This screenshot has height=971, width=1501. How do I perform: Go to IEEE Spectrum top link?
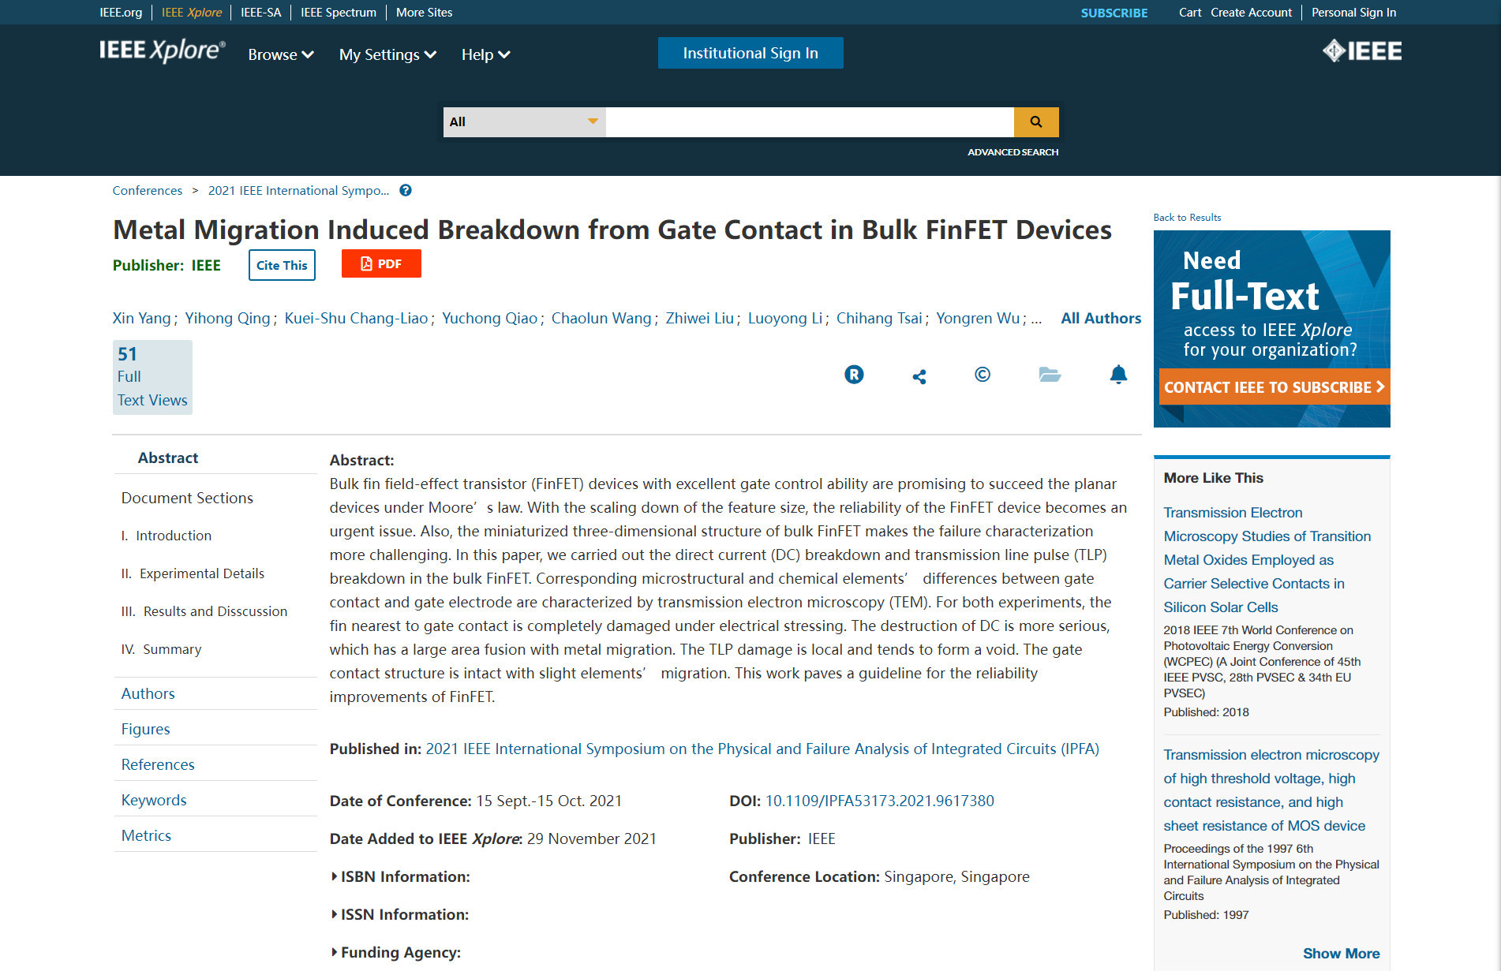pos(339,13)
